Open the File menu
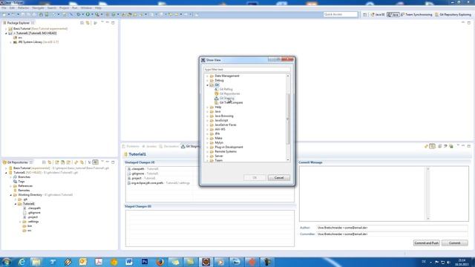This screenshot has width=475, height=267. point(4,8)
